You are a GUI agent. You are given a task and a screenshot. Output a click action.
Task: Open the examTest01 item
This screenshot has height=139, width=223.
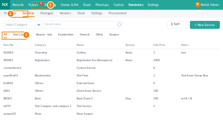(11, 76)
